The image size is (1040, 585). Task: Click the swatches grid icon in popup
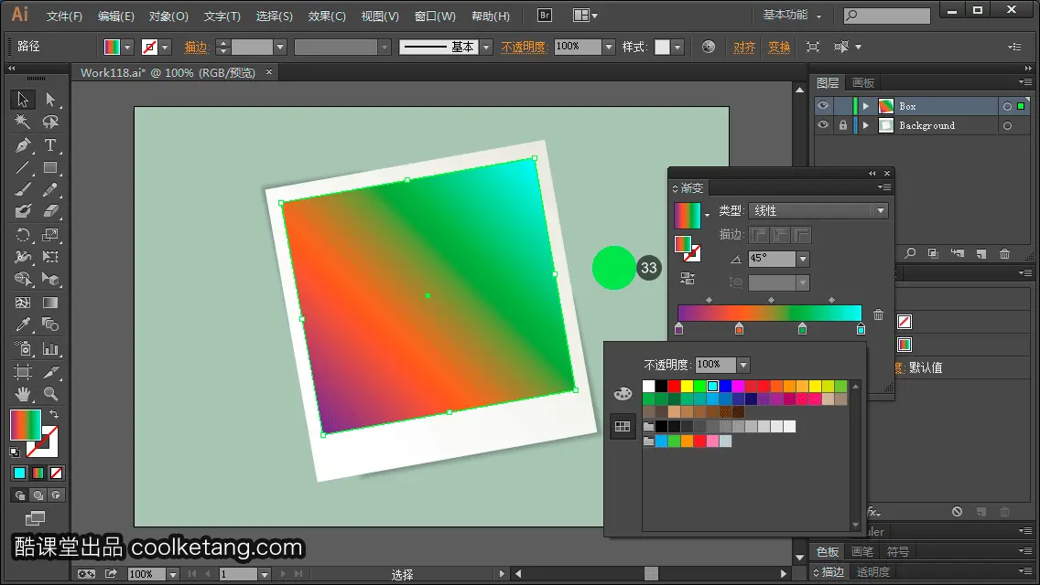point(623,427)
